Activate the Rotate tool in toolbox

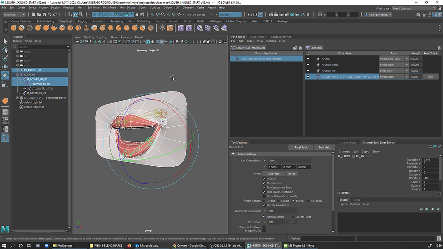point(5,75)
